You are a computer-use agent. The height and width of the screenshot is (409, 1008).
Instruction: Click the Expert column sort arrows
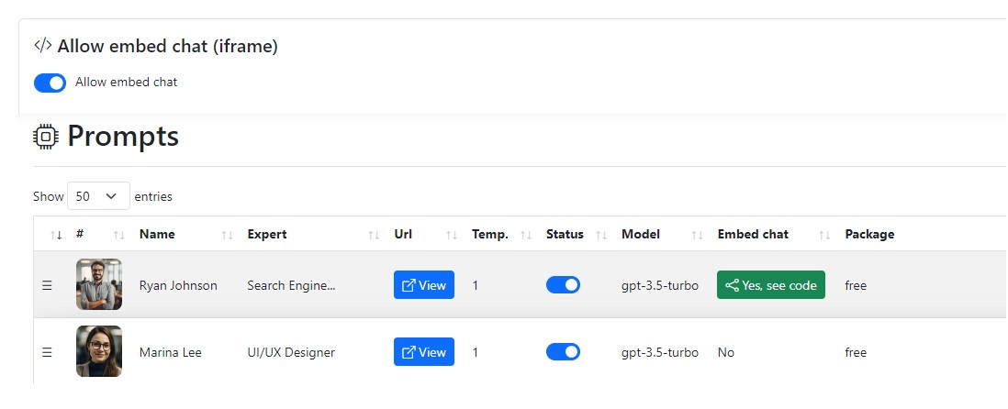[x=374, y=235]
